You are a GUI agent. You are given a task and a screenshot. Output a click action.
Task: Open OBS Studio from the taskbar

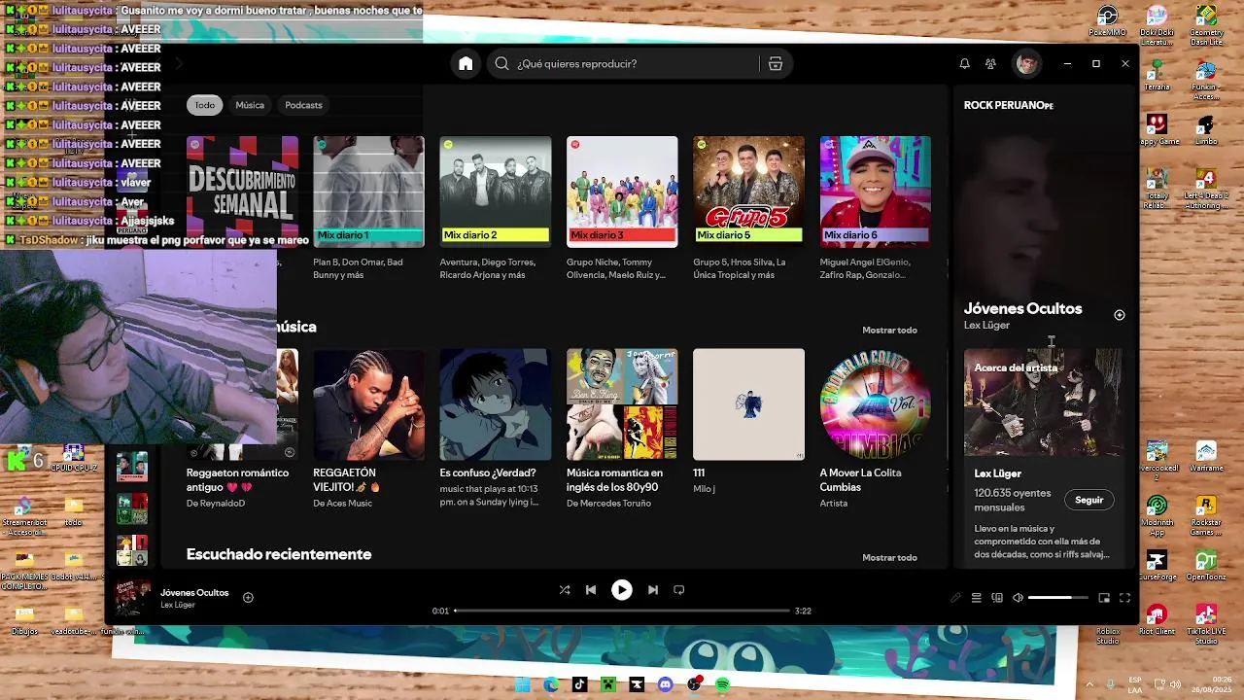(x=694, y=684)
